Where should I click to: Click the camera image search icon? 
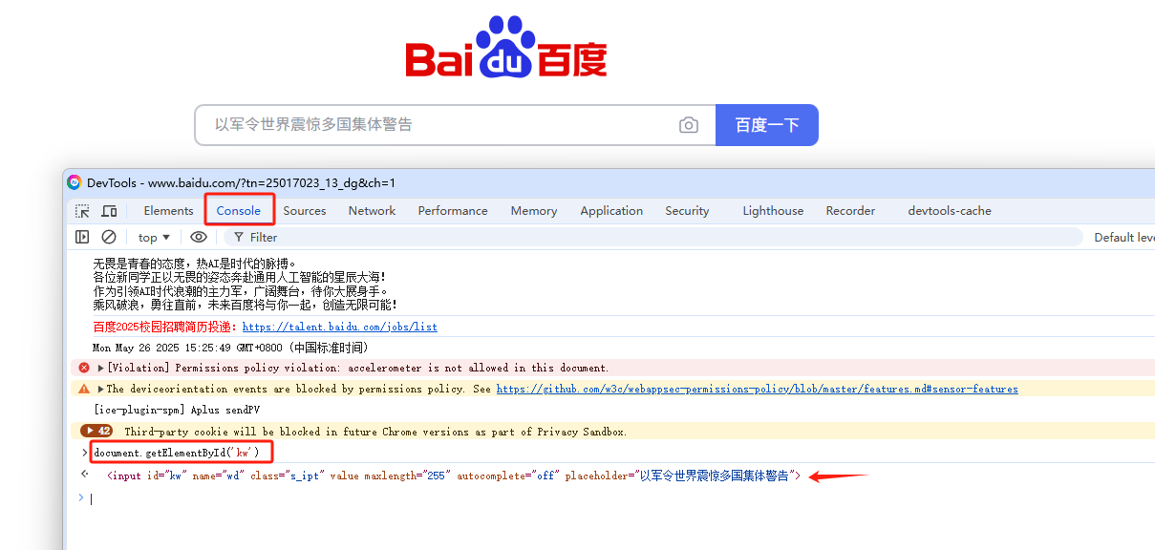pyautogui.click(x=689, y=125)
